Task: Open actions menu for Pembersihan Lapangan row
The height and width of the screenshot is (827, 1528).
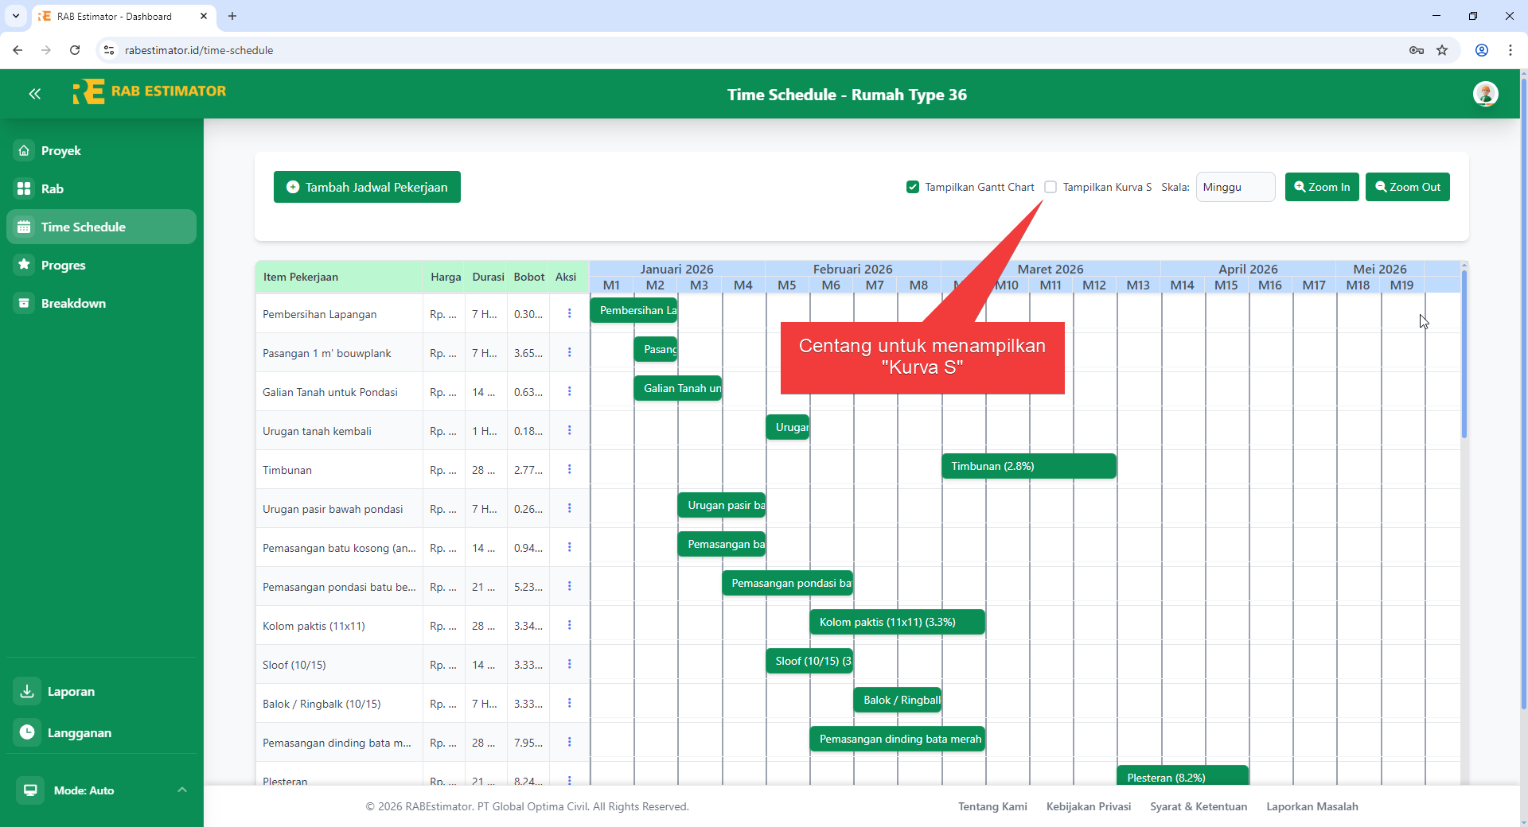Action: coord(569,313)
